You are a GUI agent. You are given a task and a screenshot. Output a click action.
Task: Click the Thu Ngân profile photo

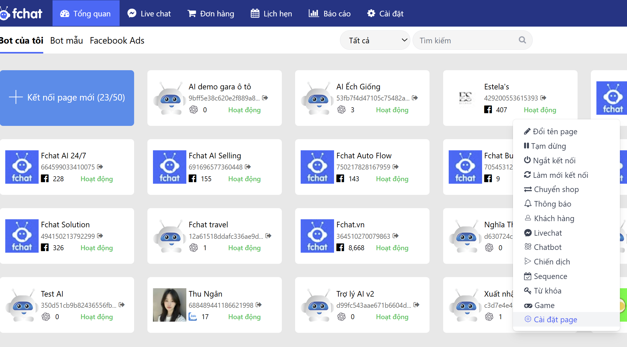[x=170, y=305]
